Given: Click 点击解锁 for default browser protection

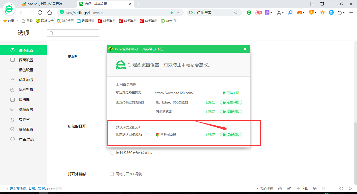Looking at the screenshot, I should (x=231, y=134).
